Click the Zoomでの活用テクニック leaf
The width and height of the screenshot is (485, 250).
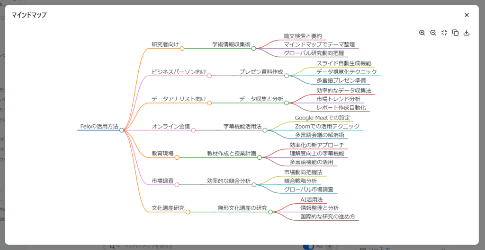327,126
